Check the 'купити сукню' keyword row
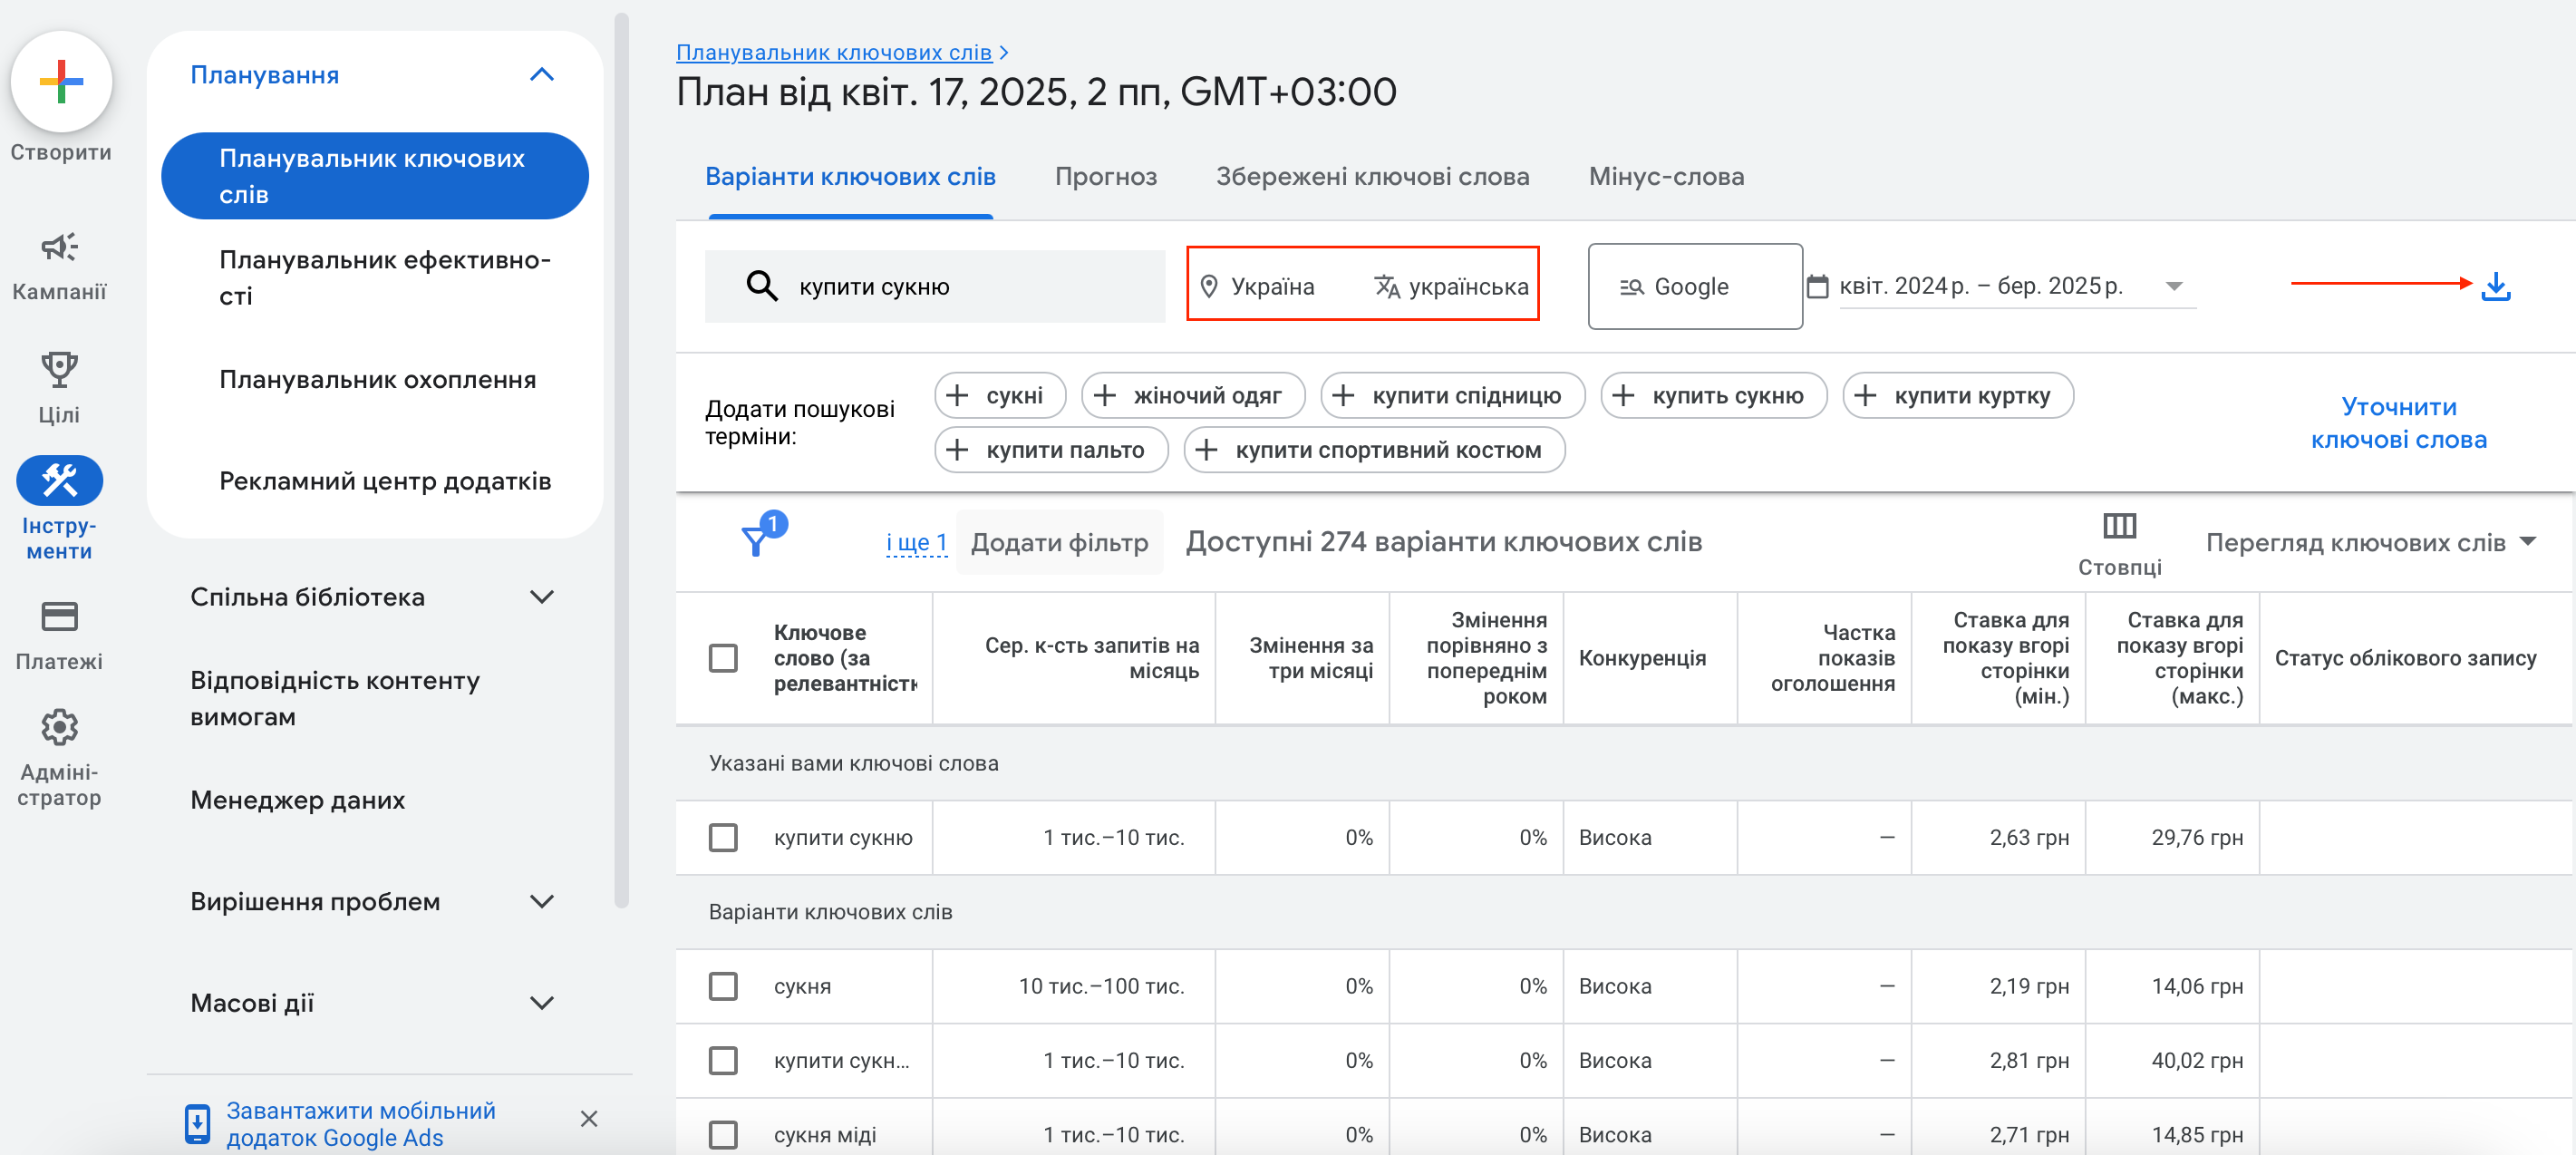The width and height of the screenshot is (2576, 1155). pyautogui.click(x=722, y=837)
